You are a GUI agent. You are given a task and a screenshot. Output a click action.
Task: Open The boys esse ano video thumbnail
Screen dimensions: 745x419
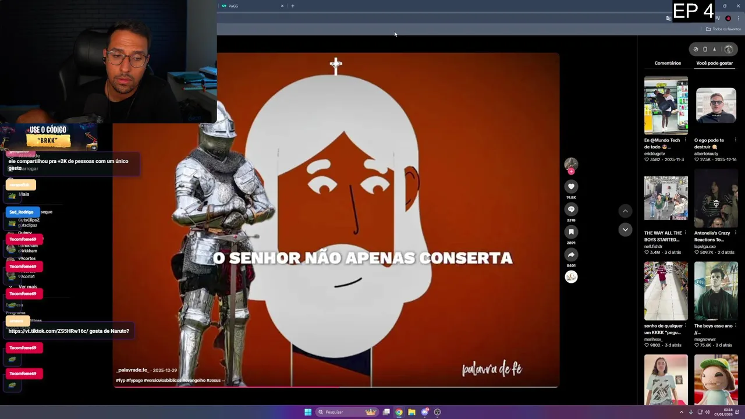click(716, 291)
